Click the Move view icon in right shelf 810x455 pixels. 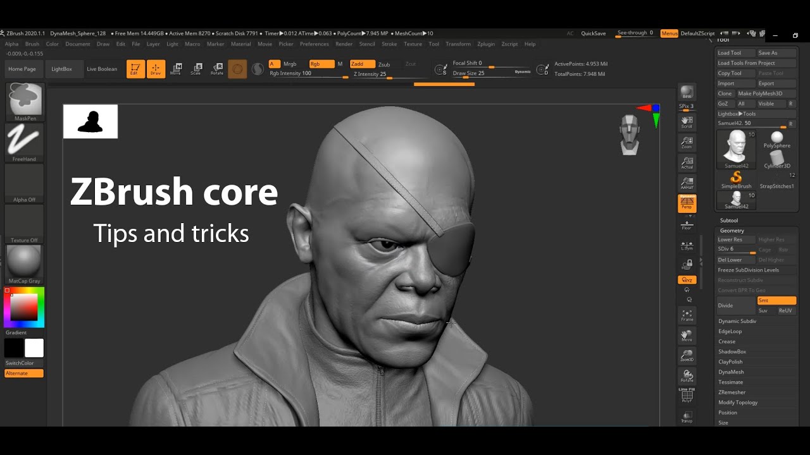[x=687, y=335]
